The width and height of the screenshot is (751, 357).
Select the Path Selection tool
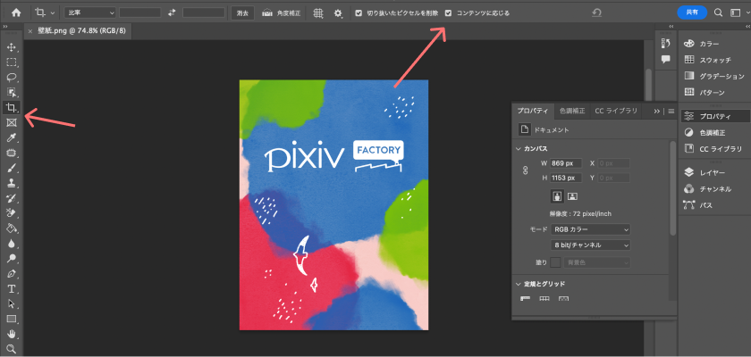tap(11, 304)
